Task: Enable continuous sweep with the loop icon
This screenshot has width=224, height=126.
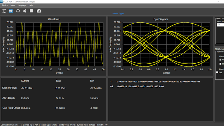Action: (x=18, y=11)
